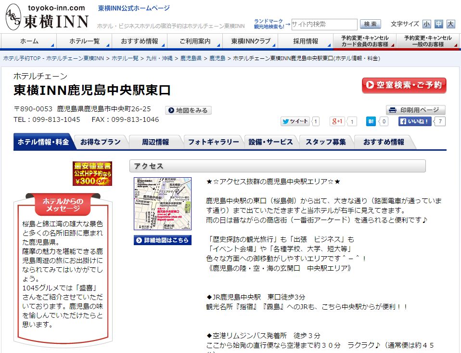Switch to the お得なプラン tab
The height and width of the screenshot is (353, 461).
[101, 142]
